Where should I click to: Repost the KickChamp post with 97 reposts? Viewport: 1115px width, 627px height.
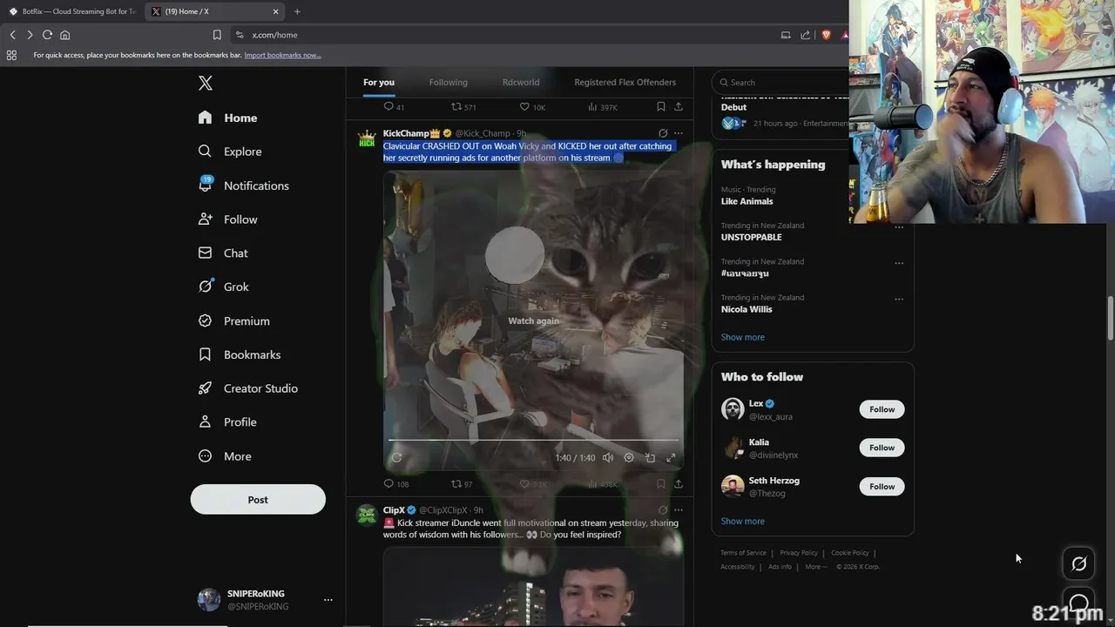pos(462,484)
